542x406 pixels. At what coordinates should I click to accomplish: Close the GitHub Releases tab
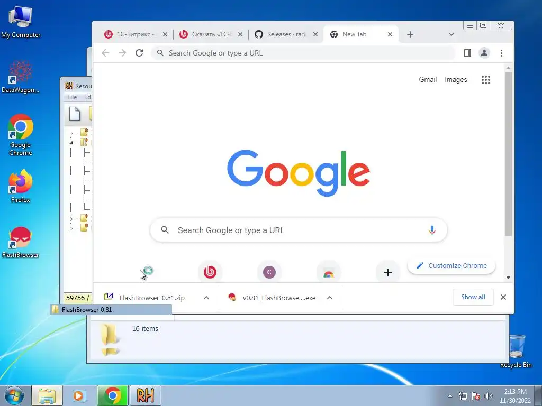[x=315, y=34]
